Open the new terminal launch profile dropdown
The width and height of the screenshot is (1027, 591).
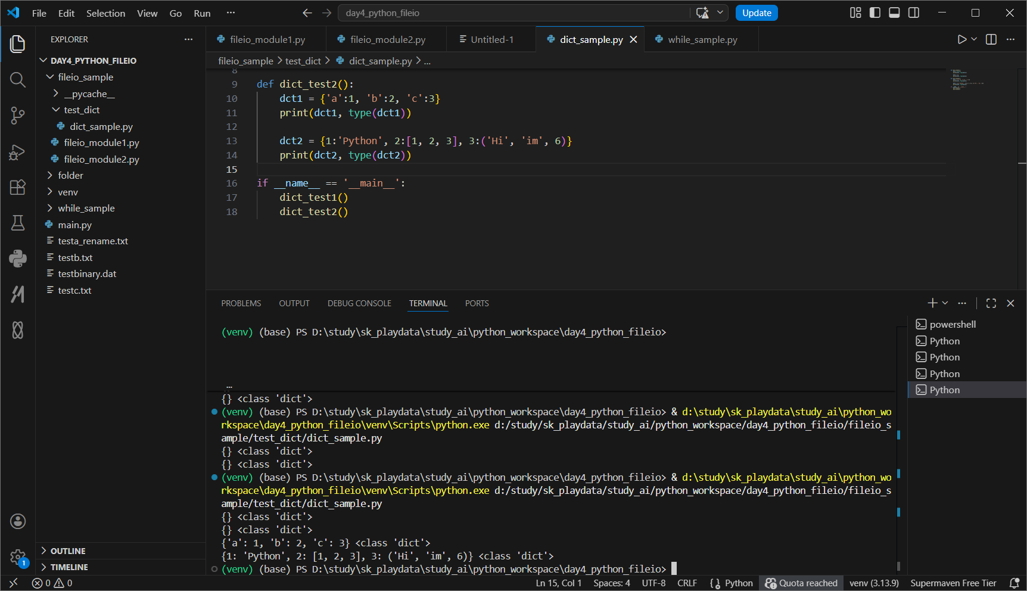point(945,303)
